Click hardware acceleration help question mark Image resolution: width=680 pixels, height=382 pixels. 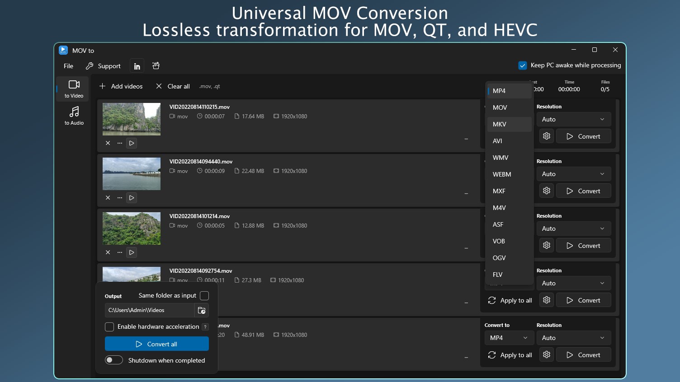(x=205, y=327)
